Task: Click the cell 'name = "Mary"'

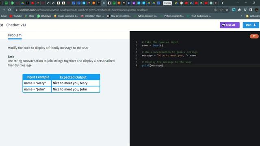Action: click(37, 83)
